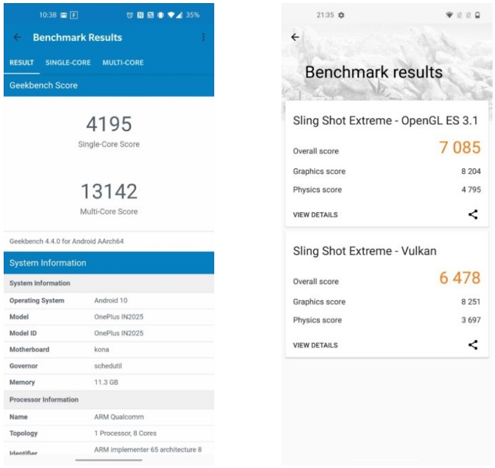The width and height of the screenshot is (495, 468).
Task: Tap the settings gear in 3DMark status bar
Action: point(342,15)
